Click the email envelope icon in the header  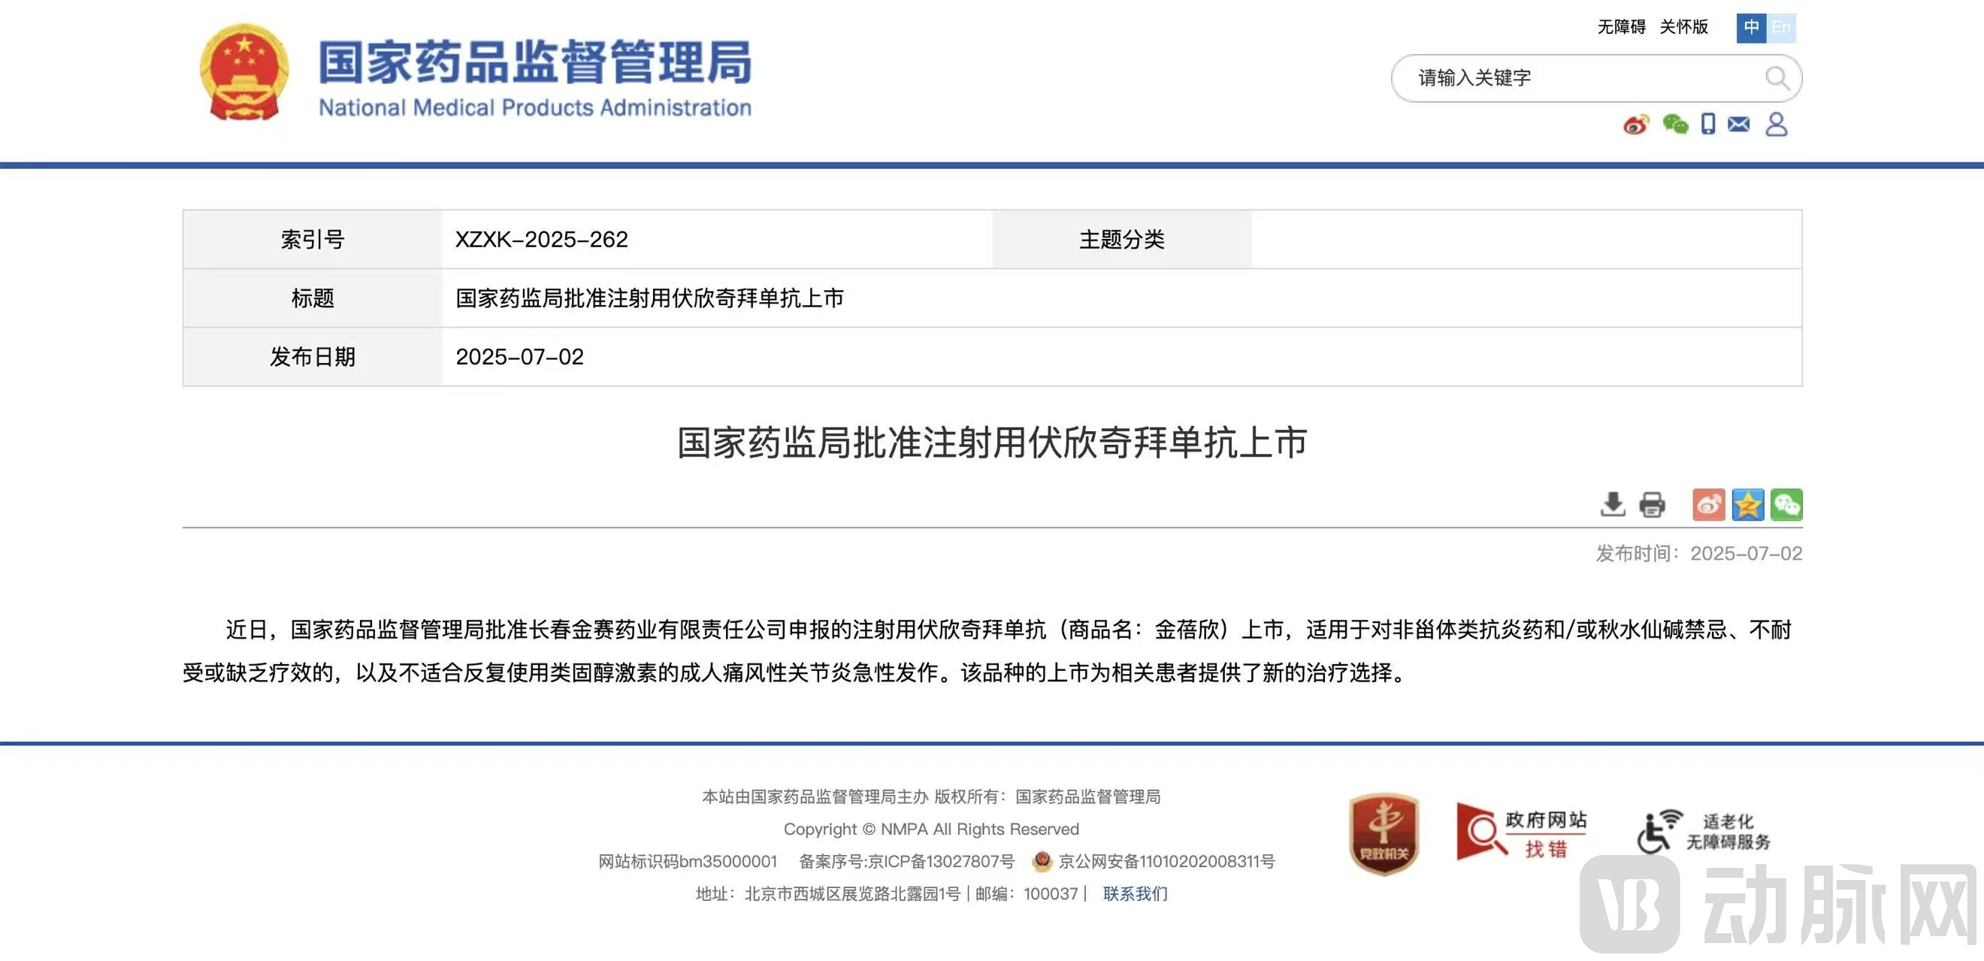[1738, 124]
